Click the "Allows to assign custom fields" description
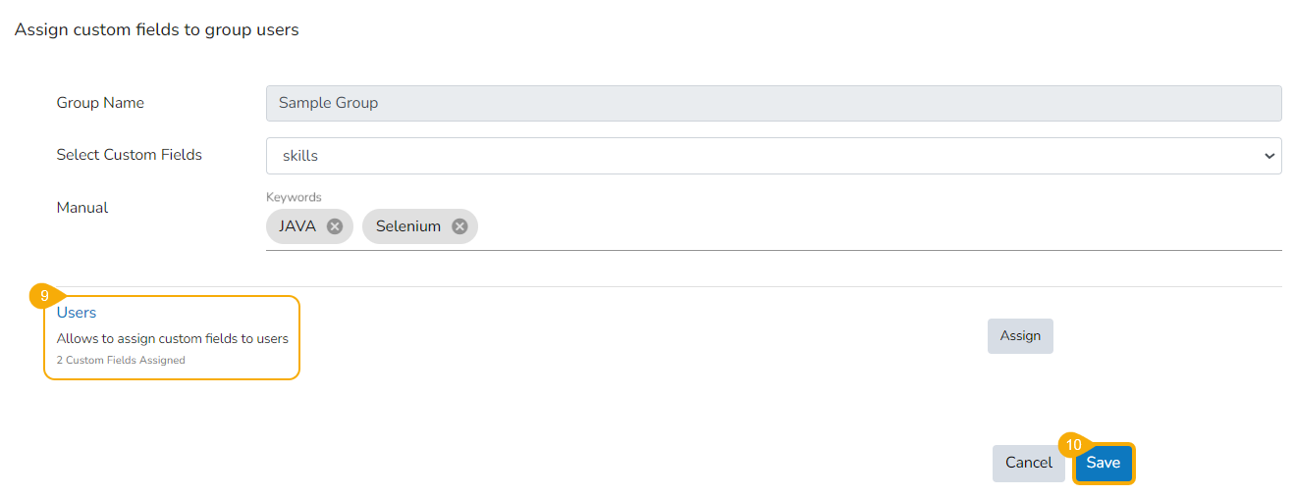The height and width of the screenshot is (495, 1294). (x=173, y=338)
